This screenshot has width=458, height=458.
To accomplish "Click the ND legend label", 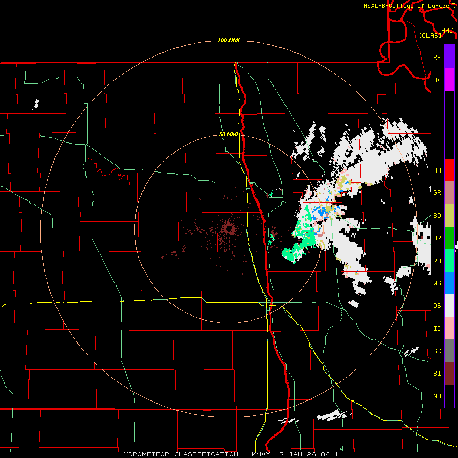I will click(x=437, y=396).
